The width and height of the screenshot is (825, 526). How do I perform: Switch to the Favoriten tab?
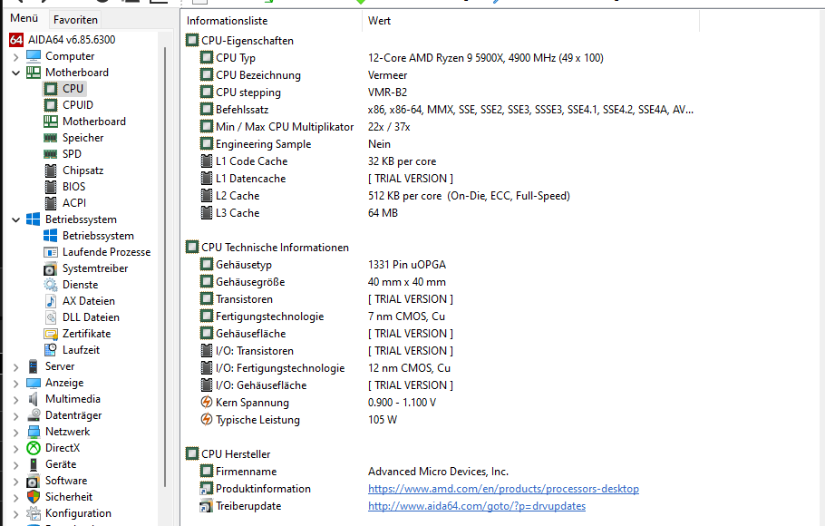(x=75, y=19)
